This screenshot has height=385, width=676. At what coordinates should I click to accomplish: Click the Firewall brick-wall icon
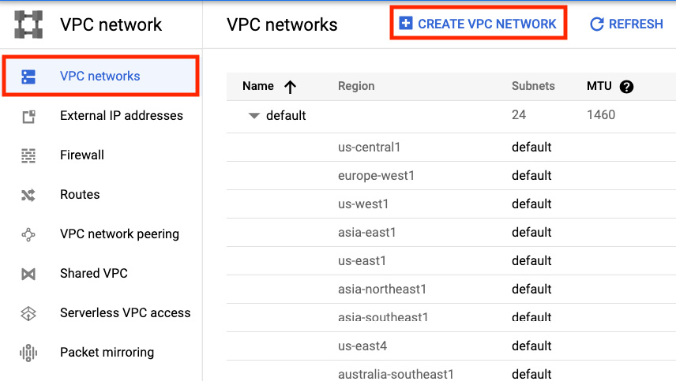[x=28, y=155]
